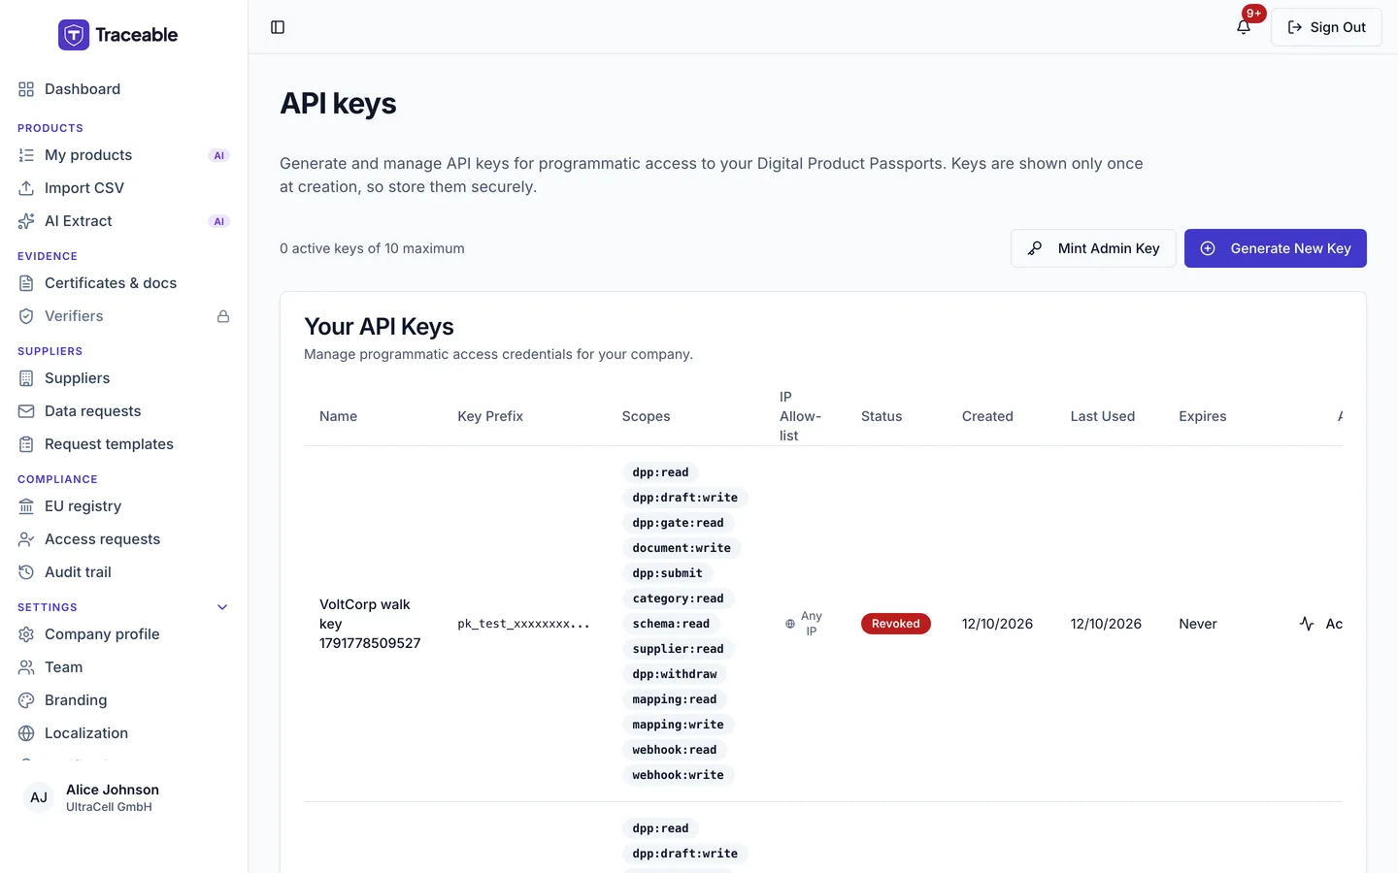Toggle the sidebar panel icon
The image size is (1398, 873).
tap(278, 27)
